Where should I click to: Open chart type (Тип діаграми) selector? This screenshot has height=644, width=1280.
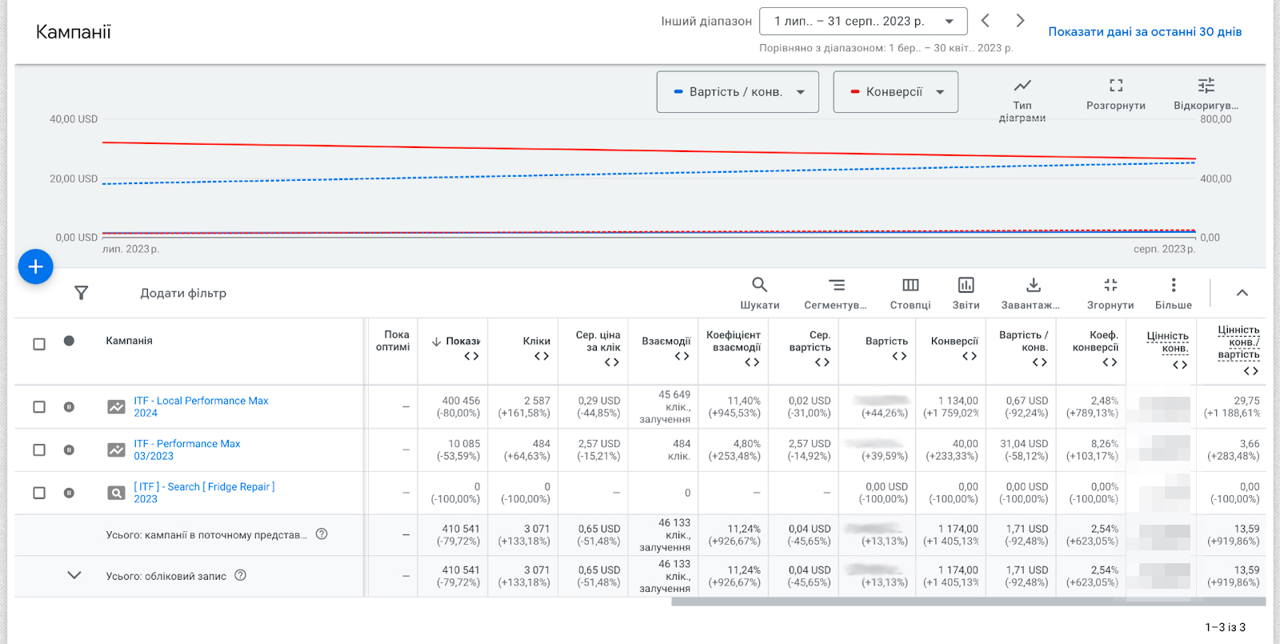[x=1022, y=86]
